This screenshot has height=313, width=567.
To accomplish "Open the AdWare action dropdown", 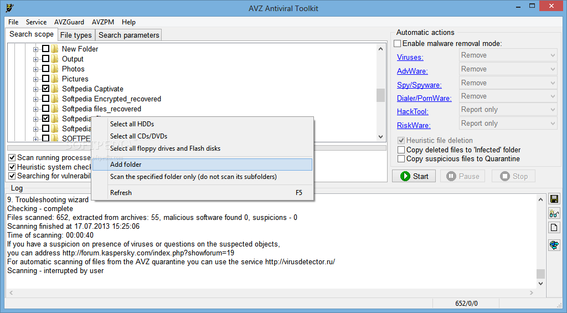I will click(x=508, y=69).
